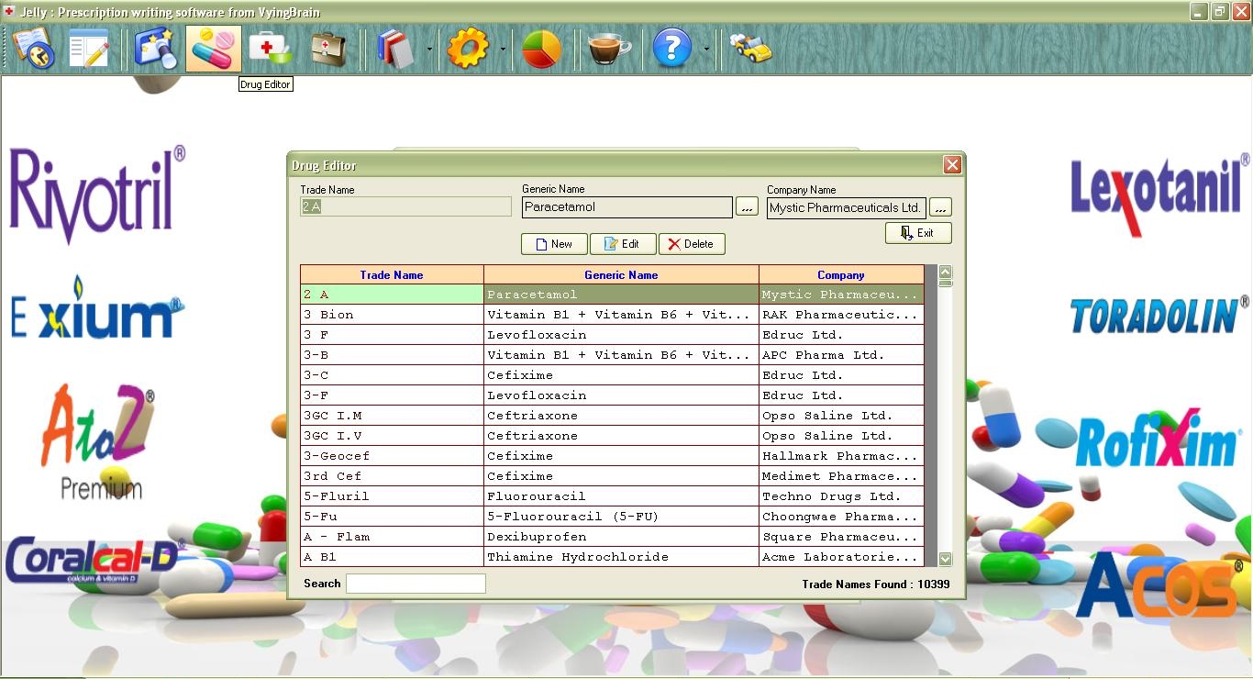Click 'Hallmark Pharmac...' company cell
The width and height of the screenshot is (1253, 679).
click(841, 456)
